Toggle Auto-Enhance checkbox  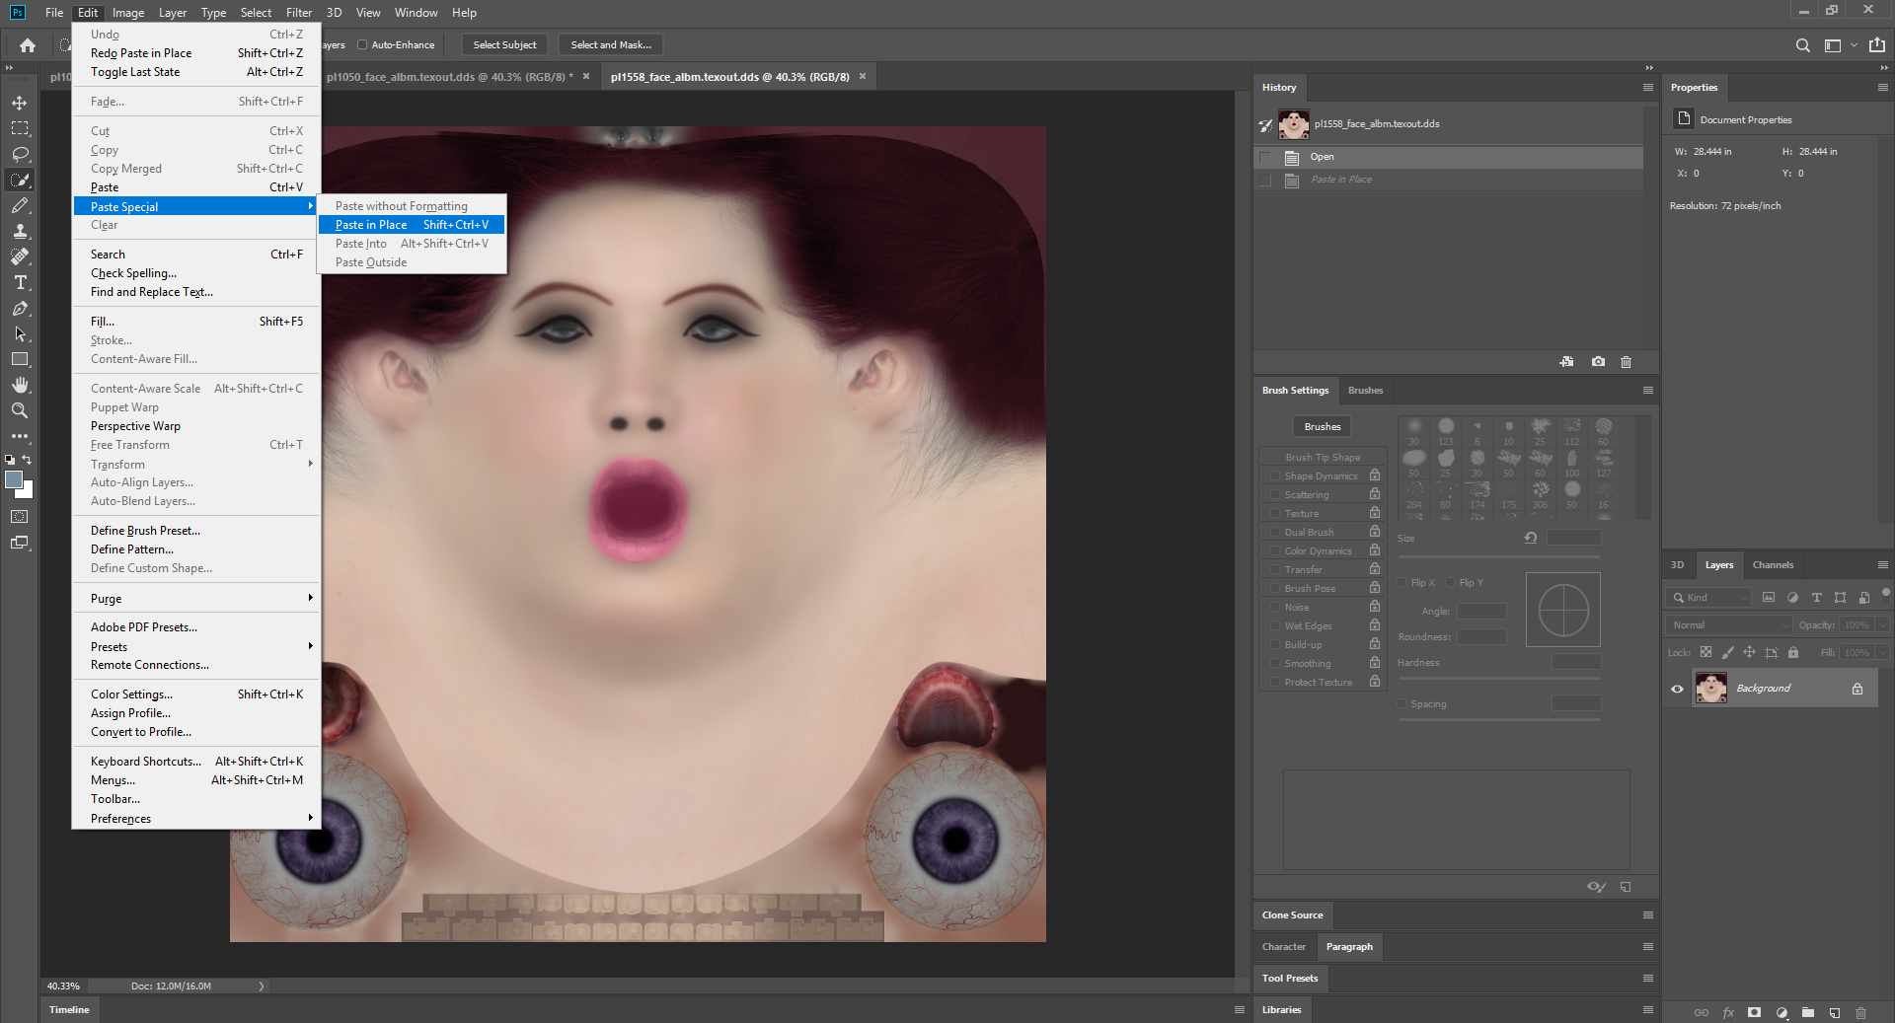pos(362,44)
